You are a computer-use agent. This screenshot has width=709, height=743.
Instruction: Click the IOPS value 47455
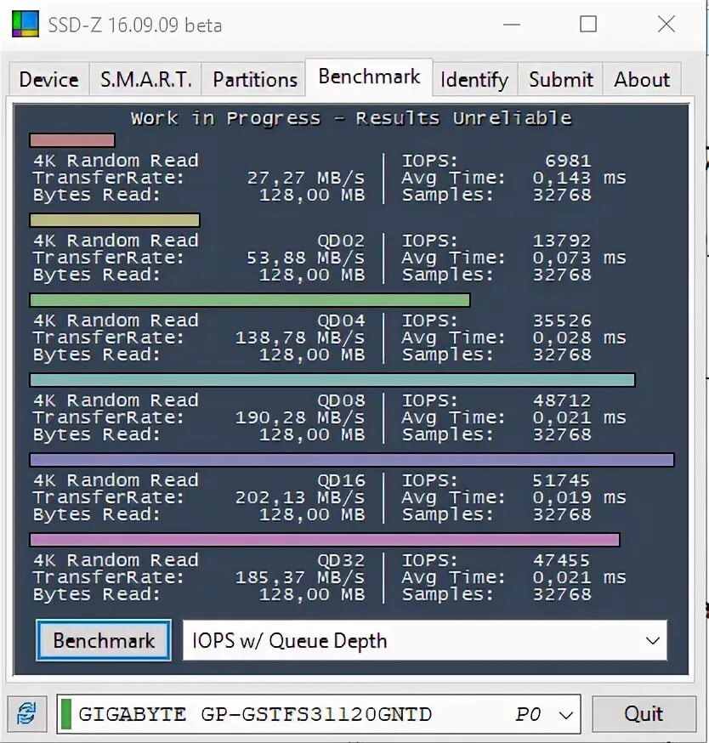(562, 560)
